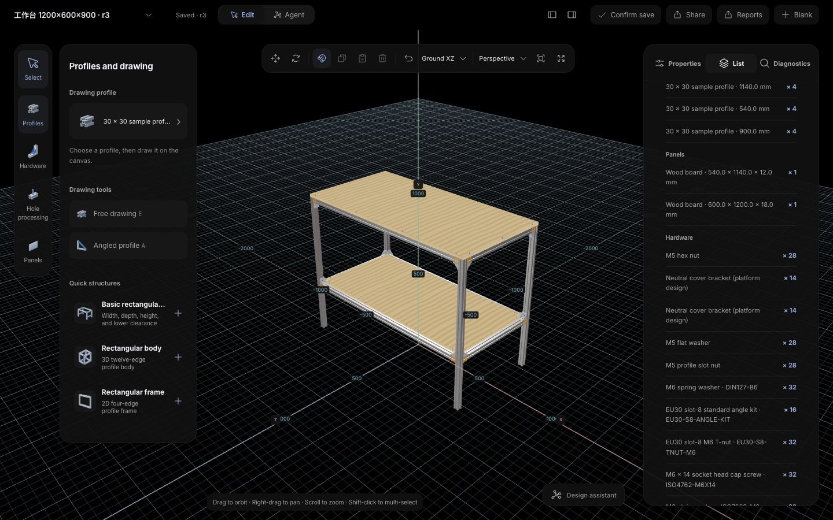Click the copy icon in canvas toolbar
Viewport: 833px width, 520px height.
tap(342, 58)
